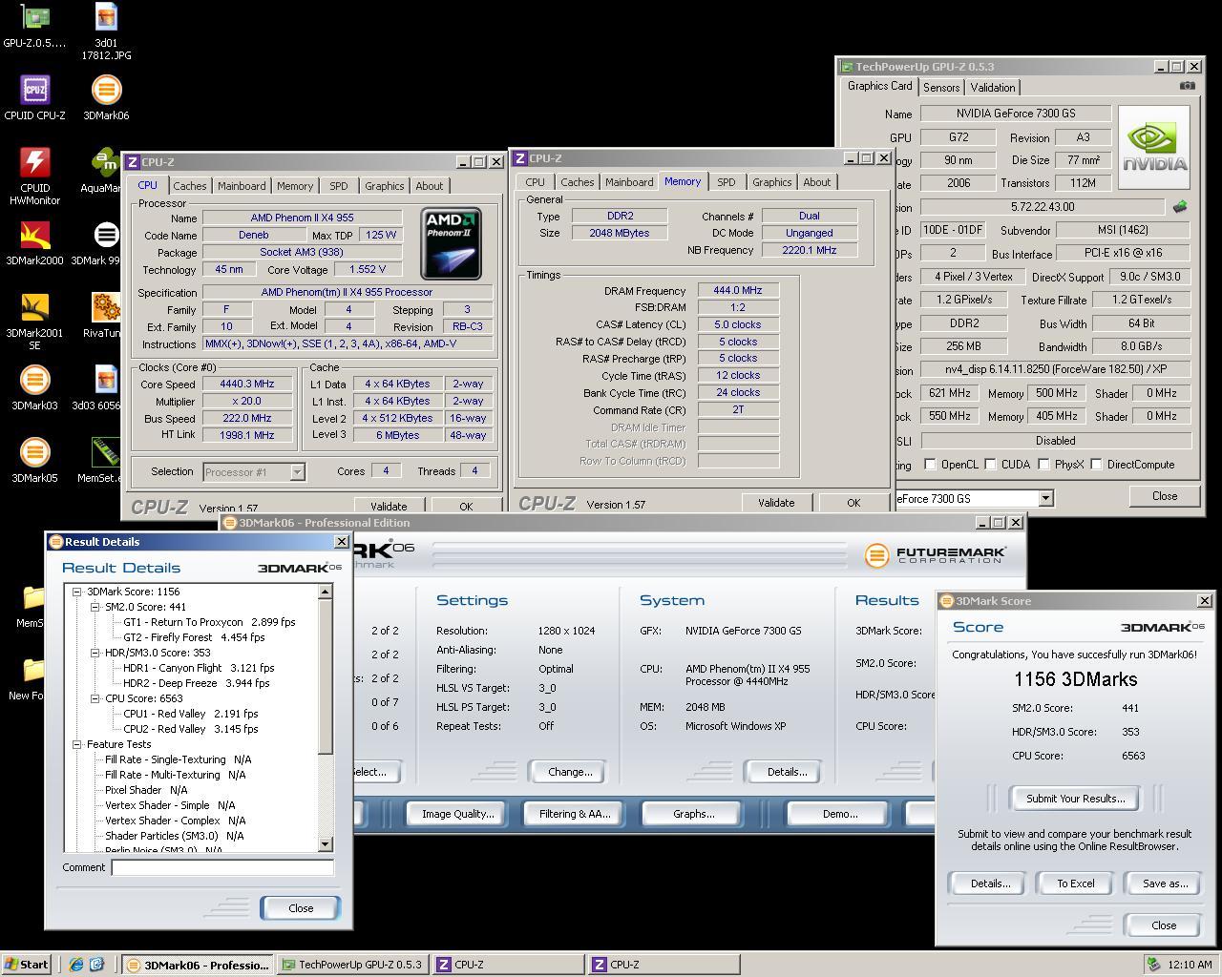Click Save as in 3DMark Score window
1222x977 pixels.
tap(1165, 883)
